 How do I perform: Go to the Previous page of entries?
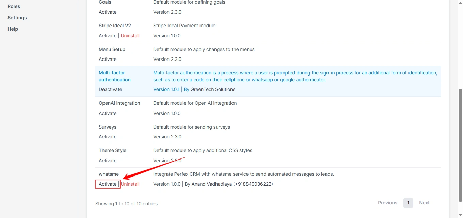pos(387,203)
